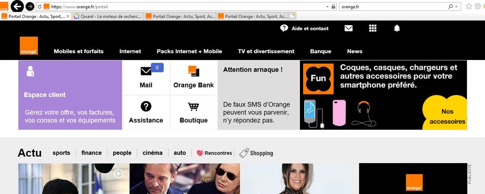This screenshot has height=194, width=485.
Task: Click the pink phone case image
Action: click(x=339, y=113)
